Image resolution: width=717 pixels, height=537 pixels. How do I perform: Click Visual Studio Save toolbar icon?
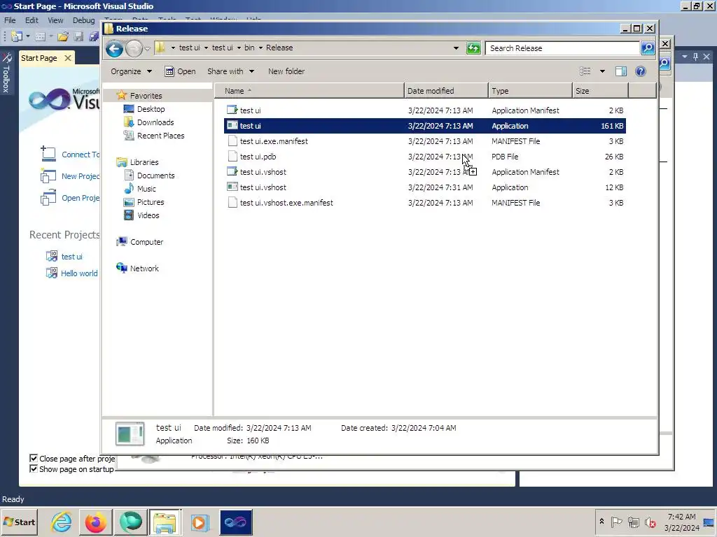pos(78,36)
